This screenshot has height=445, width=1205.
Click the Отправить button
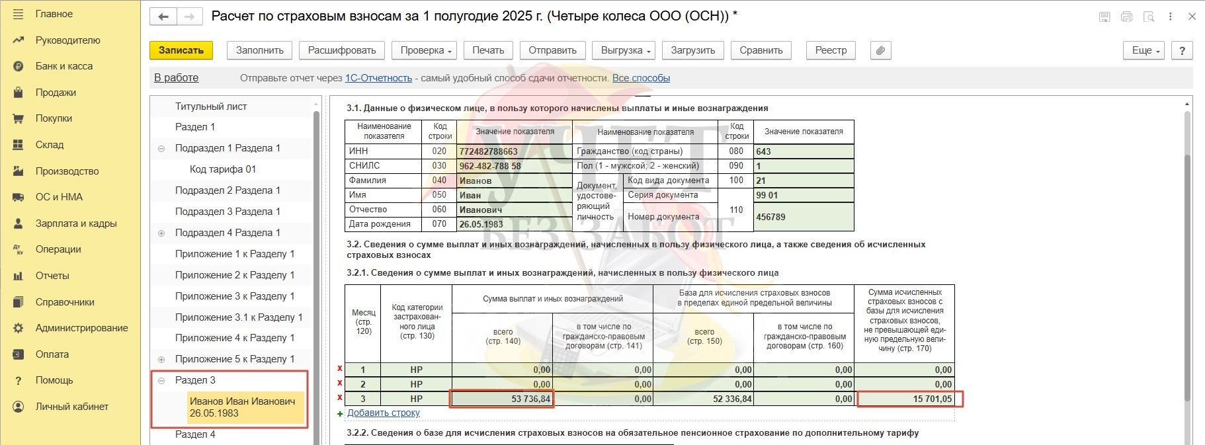pos(553,50)
